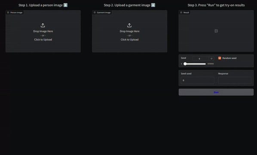Click the Response text field
The image size is (257, 155).
coord(235,80)
